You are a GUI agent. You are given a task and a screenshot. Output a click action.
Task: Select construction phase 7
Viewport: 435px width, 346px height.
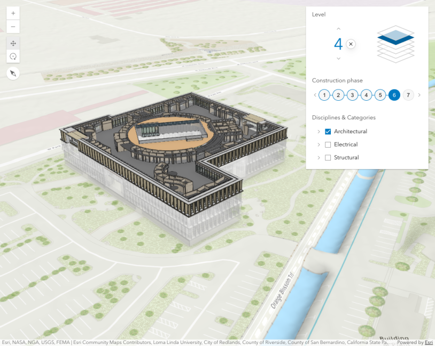pyautogui.click(x=408, y=95)
